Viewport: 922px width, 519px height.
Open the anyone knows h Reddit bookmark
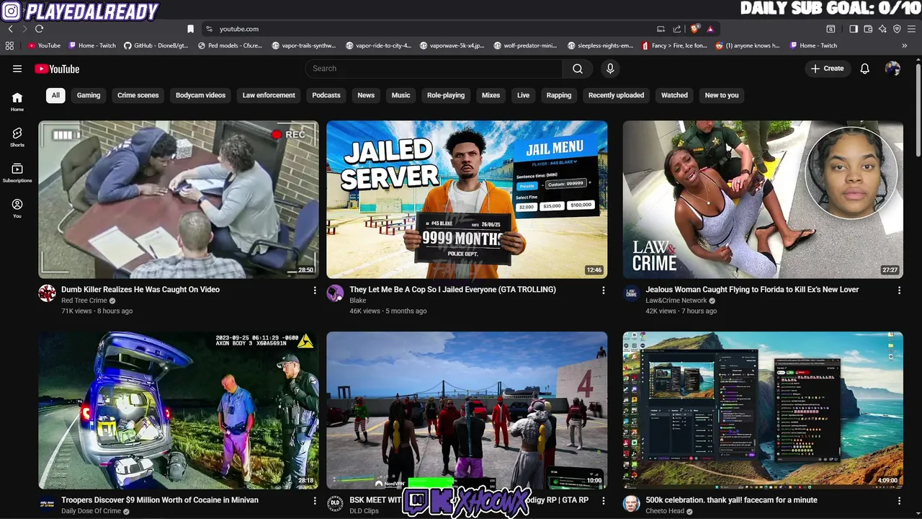click(748, 45)
